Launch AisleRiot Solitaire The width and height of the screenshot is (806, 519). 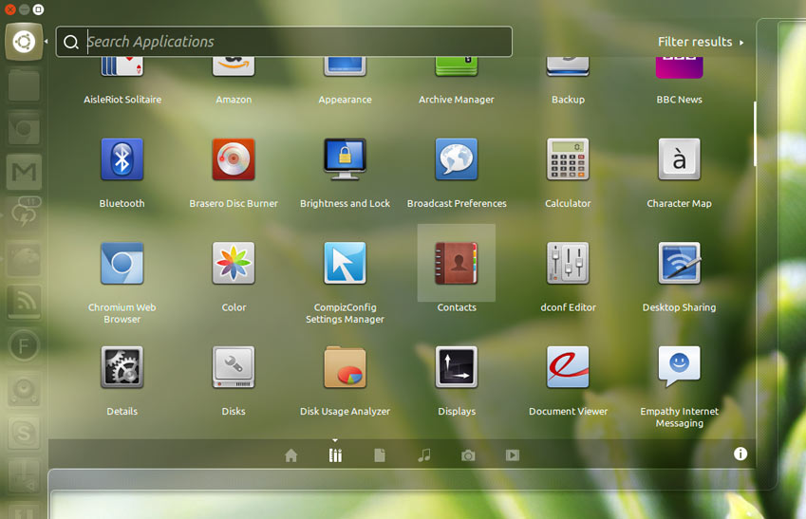tap(122, 66)
